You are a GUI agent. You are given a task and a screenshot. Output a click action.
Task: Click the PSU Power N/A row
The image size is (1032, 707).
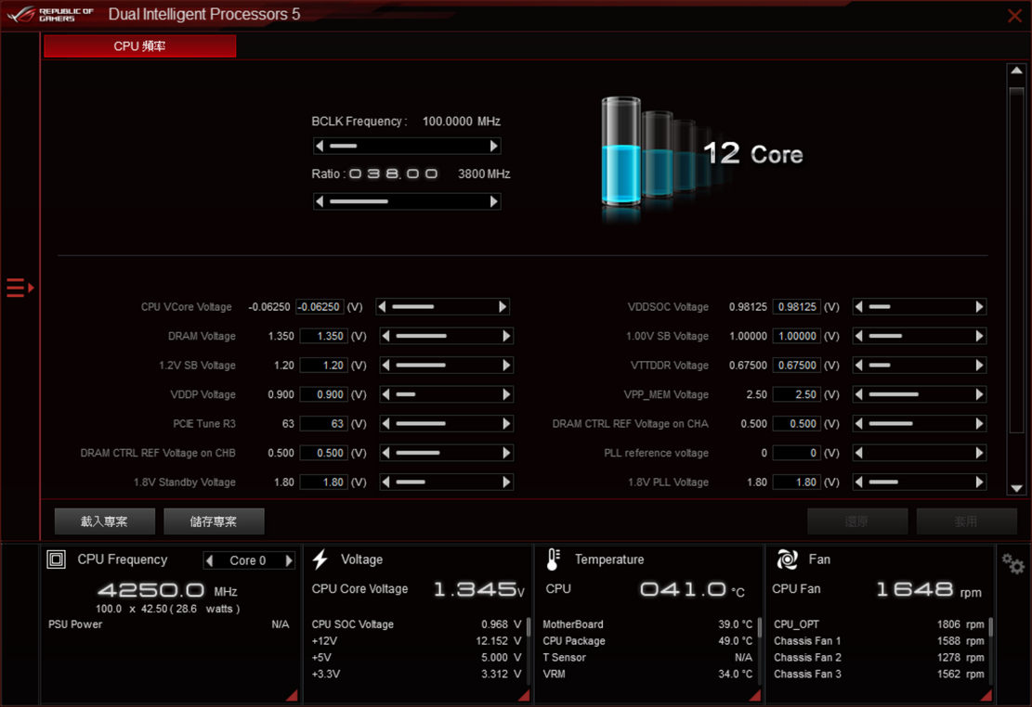tap(168, 624)
